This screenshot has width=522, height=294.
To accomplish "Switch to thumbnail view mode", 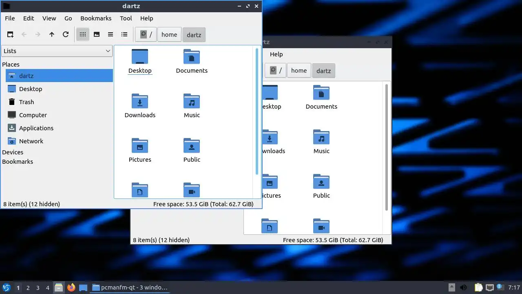I will (97, 35).
